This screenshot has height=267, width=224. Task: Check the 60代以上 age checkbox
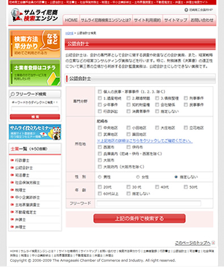coord(100,194)
